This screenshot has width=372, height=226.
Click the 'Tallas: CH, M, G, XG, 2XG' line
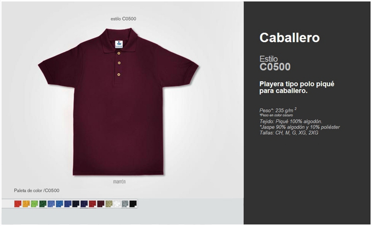click(x=289, y=133)
